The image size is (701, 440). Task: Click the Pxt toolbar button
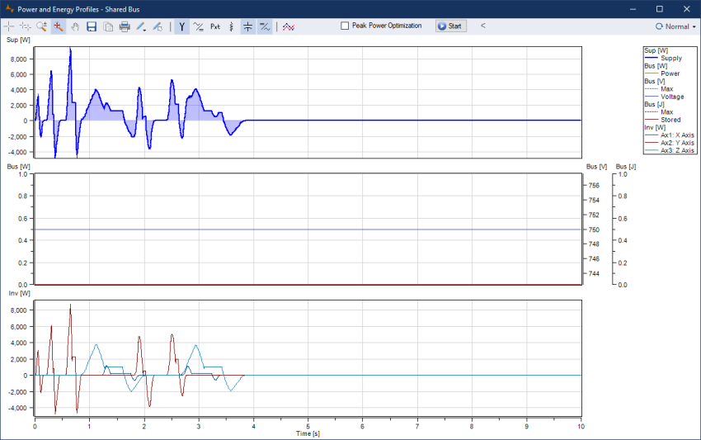click(x=215, y=26)
